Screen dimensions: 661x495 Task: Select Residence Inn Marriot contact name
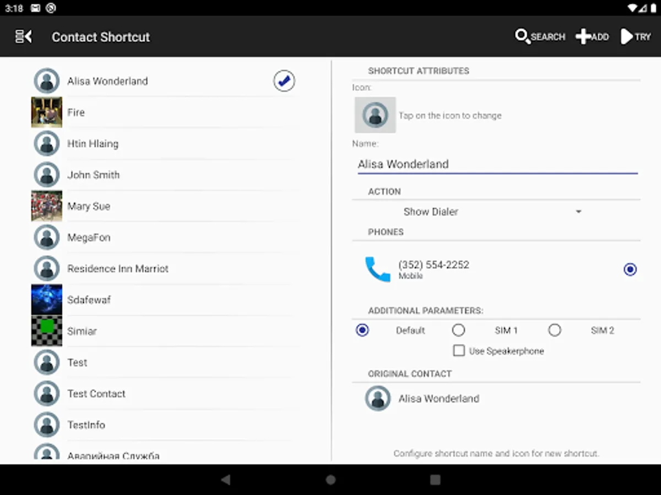tap(118, 269)
